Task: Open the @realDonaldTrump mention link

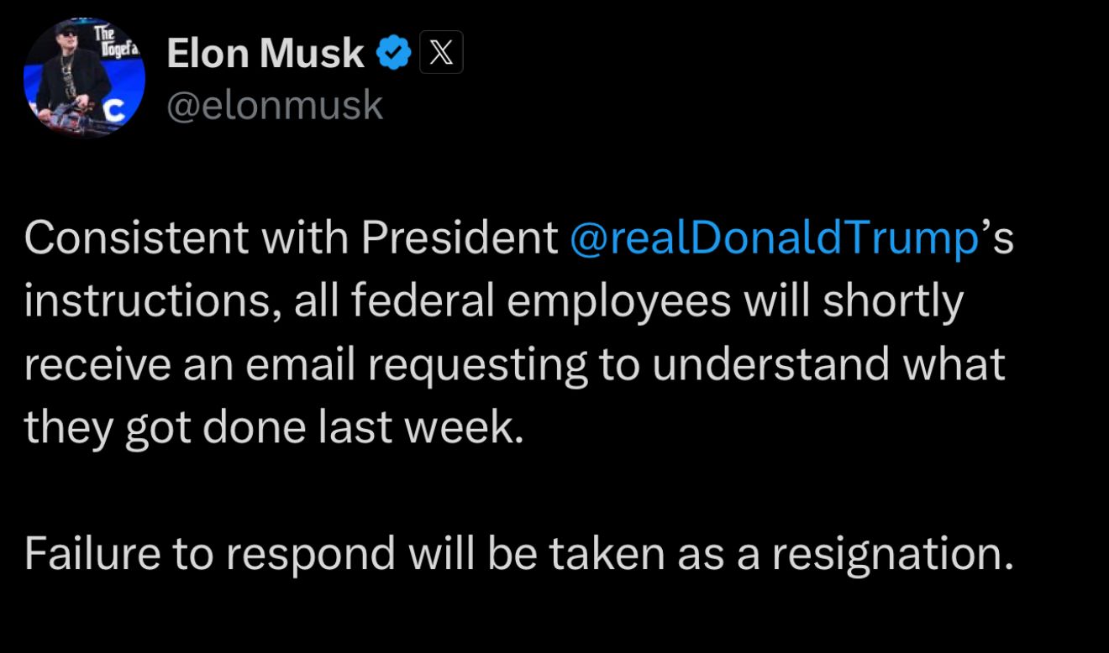Action: (773, 239)
